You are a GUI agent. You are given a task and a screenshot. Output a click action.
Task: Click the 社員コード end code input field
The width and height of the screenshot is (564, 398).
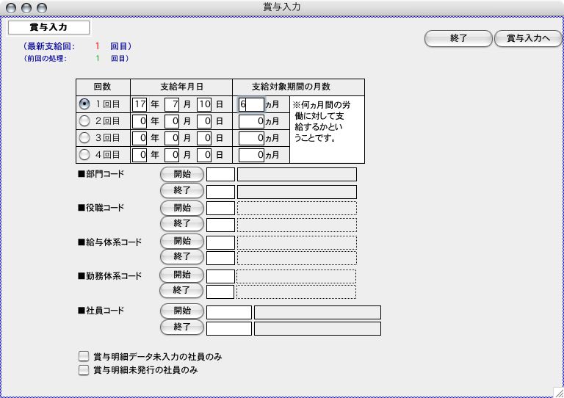coord(229,328)
